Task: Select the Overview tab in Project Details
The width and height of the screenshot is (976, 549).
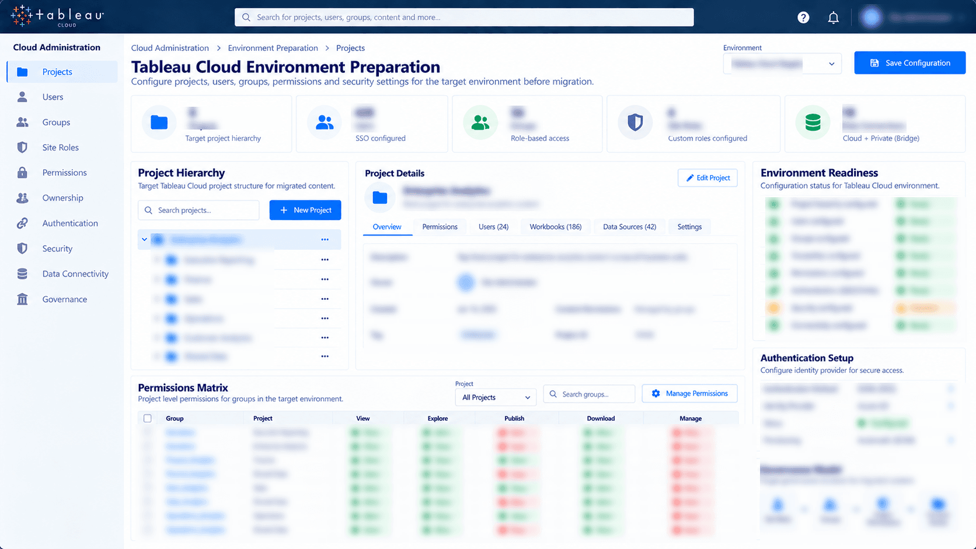Action: 387,227
